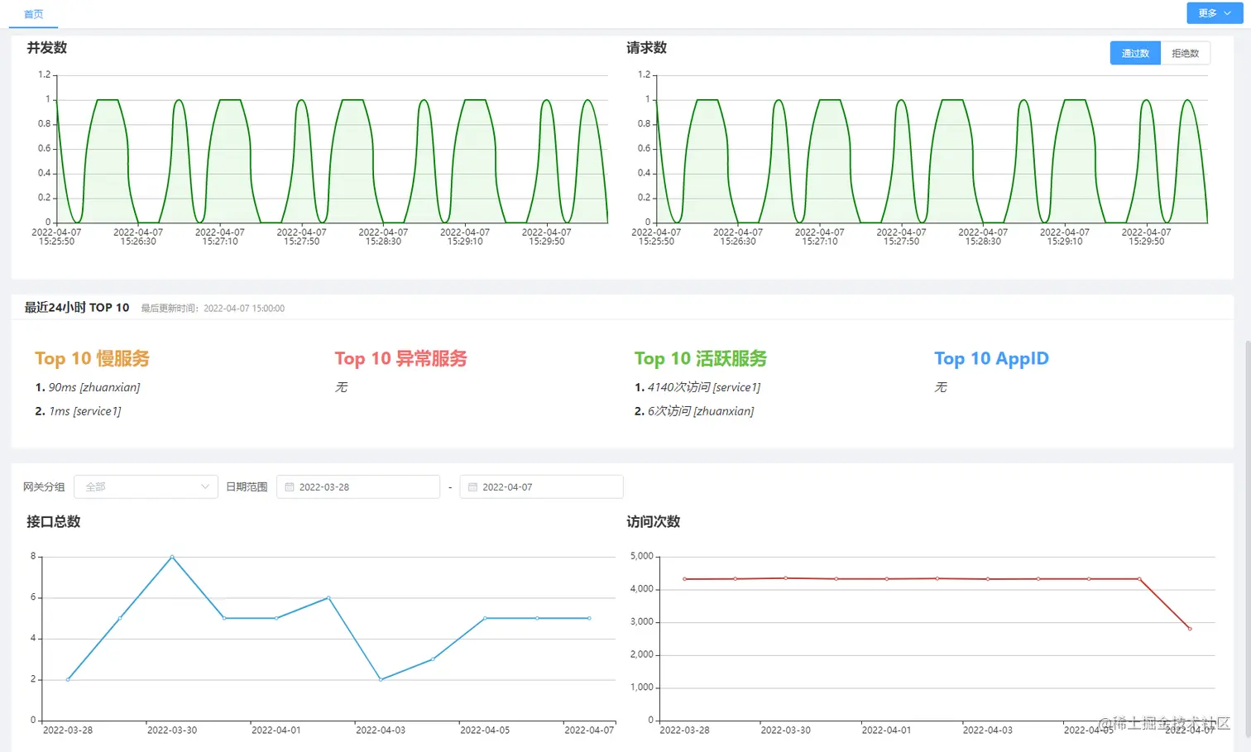Open the 网关分组 dropdown showing 全部
This screenshot has width=1251, height=752.
[146, 486]
